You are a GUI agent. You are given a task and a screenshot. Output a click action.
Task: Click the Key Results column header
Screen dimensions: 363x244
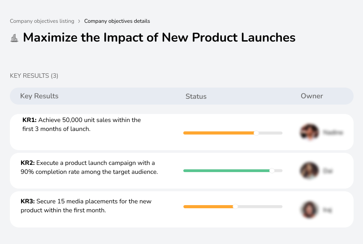pos(39,96)
